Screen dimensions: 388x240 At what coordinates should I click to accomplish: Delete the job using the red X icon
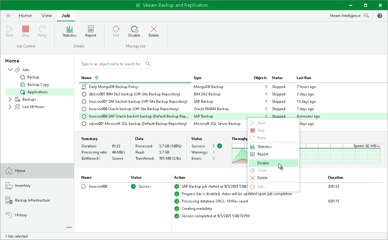pyautogui.click(x=154, y=31)
